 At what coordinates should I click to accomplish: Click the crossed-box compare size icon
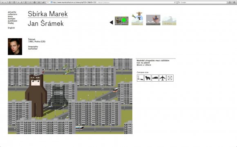click(x=170, y=78)
